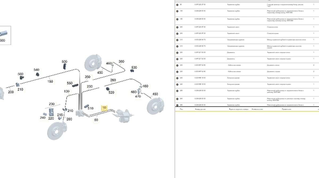Click the part number in the top table row
This screenshot has width=319, height=178.
(200, 5)
